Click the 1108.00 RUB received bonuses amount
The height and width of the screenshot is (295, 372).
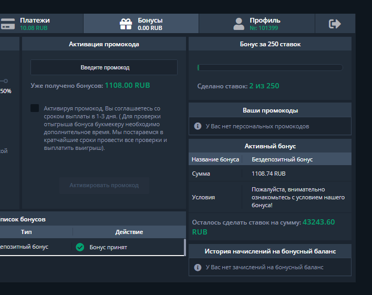[127, 85]
